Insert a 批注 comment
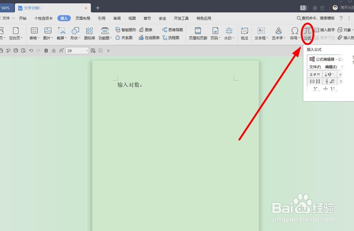 coord(245,33)
